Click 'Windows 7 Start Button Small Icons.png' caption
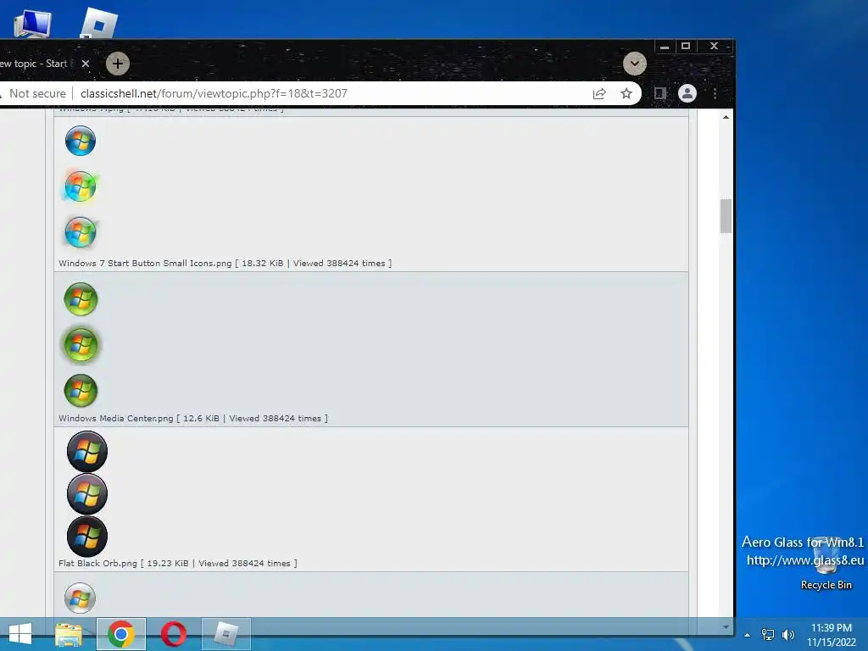Viewport: 868px width, 651px height. click(145, 264)
